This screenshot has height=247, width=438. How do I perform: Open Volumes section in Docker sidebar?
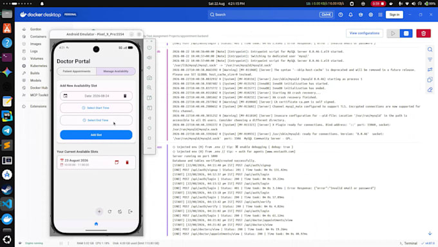click(x=37, y=59)
